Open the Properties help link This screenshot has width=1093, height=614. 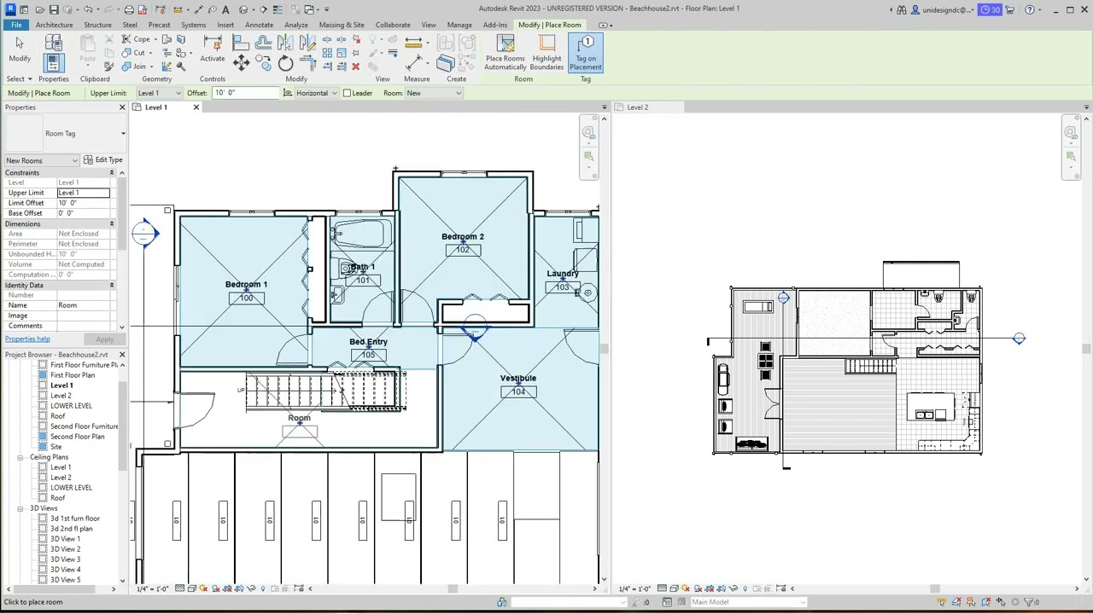point(27,339)
